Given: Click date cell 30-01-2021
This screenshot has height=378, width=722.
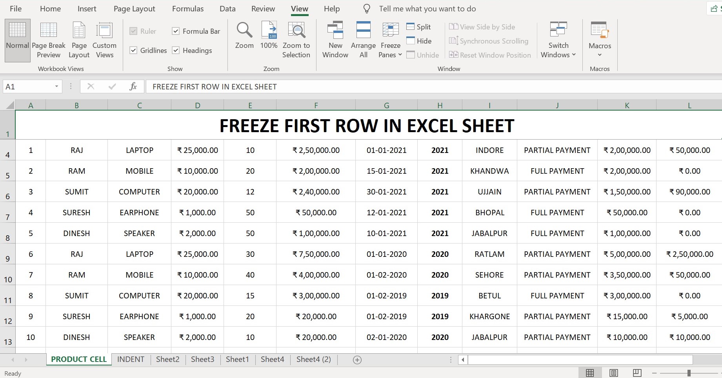Looking at the screenshot, I should coord(386,192).
